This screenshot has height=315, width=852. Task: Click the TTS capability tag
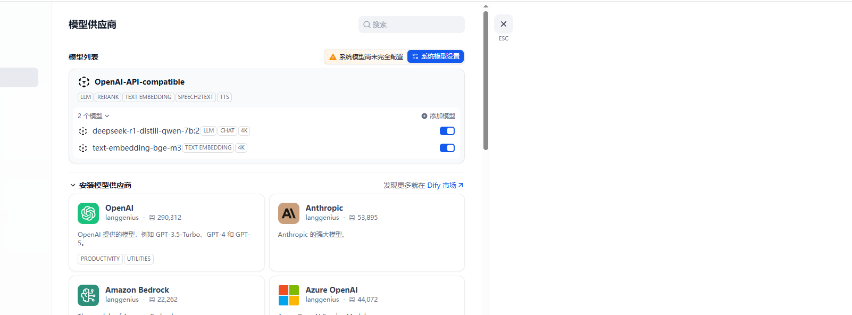click(x=224, y=97)
